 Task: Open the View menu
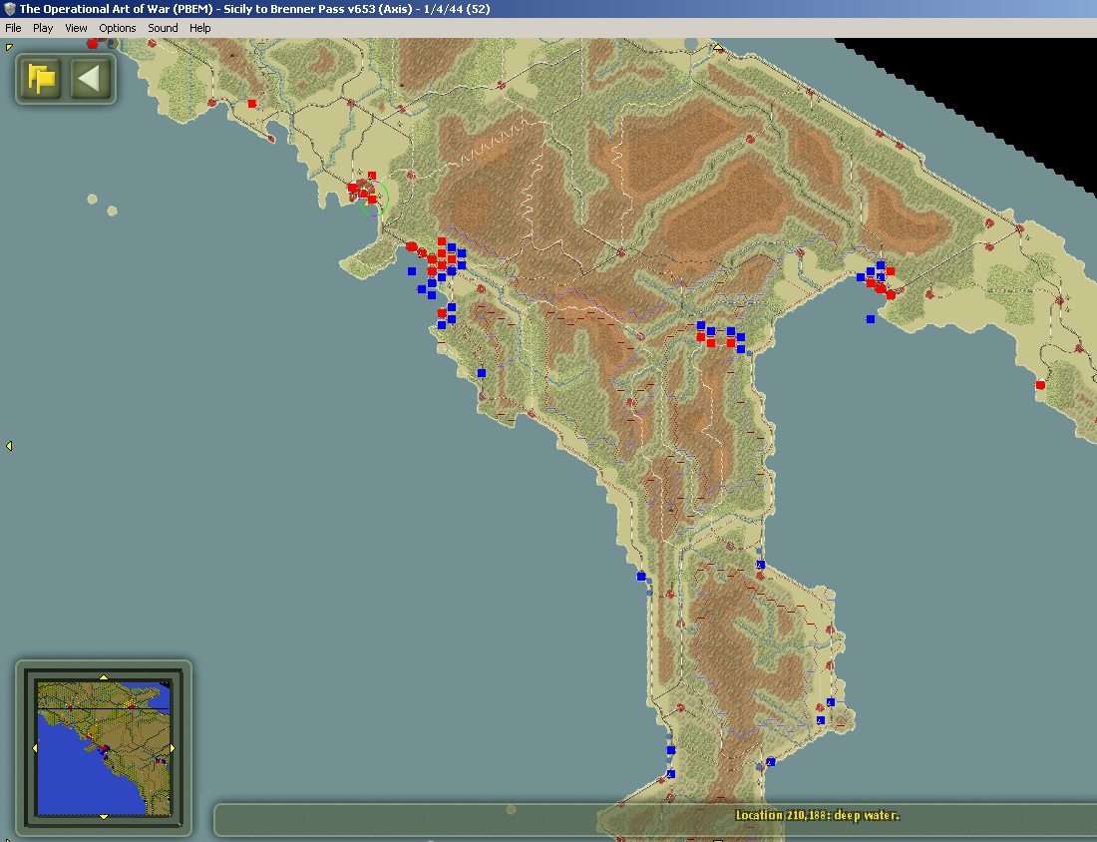click(x=76, y=28)
